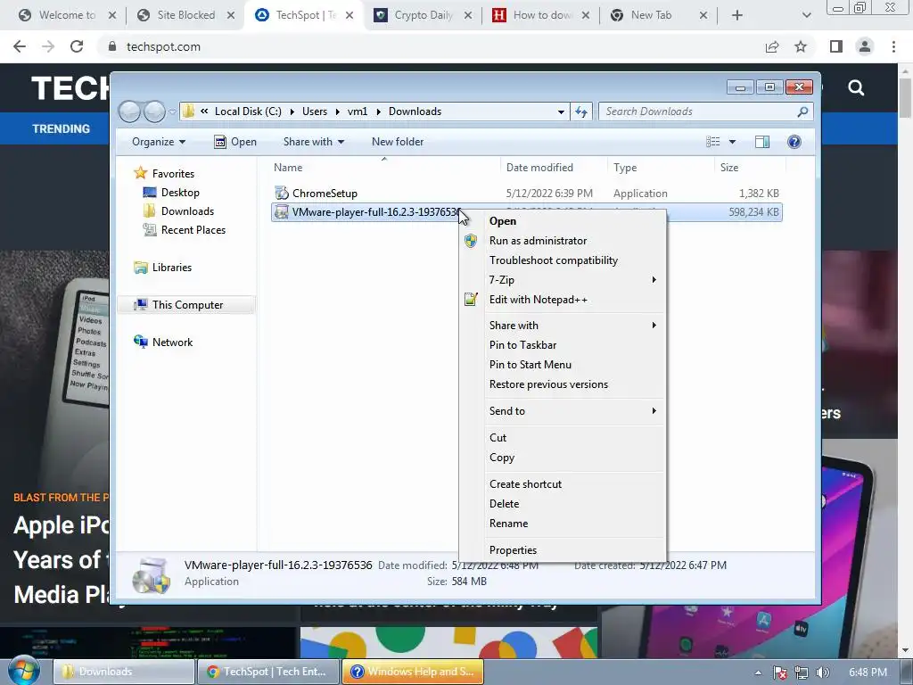The image size is (913, 685).
Task: Open recent pages dropdown arrow
Action: 172,111
